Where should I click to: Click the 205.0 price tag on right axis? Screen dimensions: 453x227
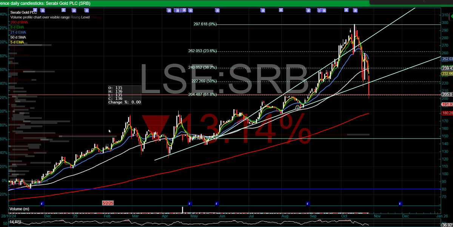[447, 94]
